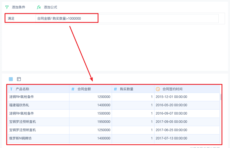Screen dimensions: 230x148
Task: Click the amount cell 1950000
Action: tap(91, 122)
